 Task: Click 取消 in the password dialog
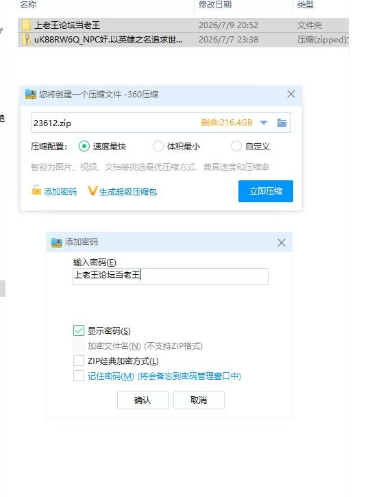199,400
